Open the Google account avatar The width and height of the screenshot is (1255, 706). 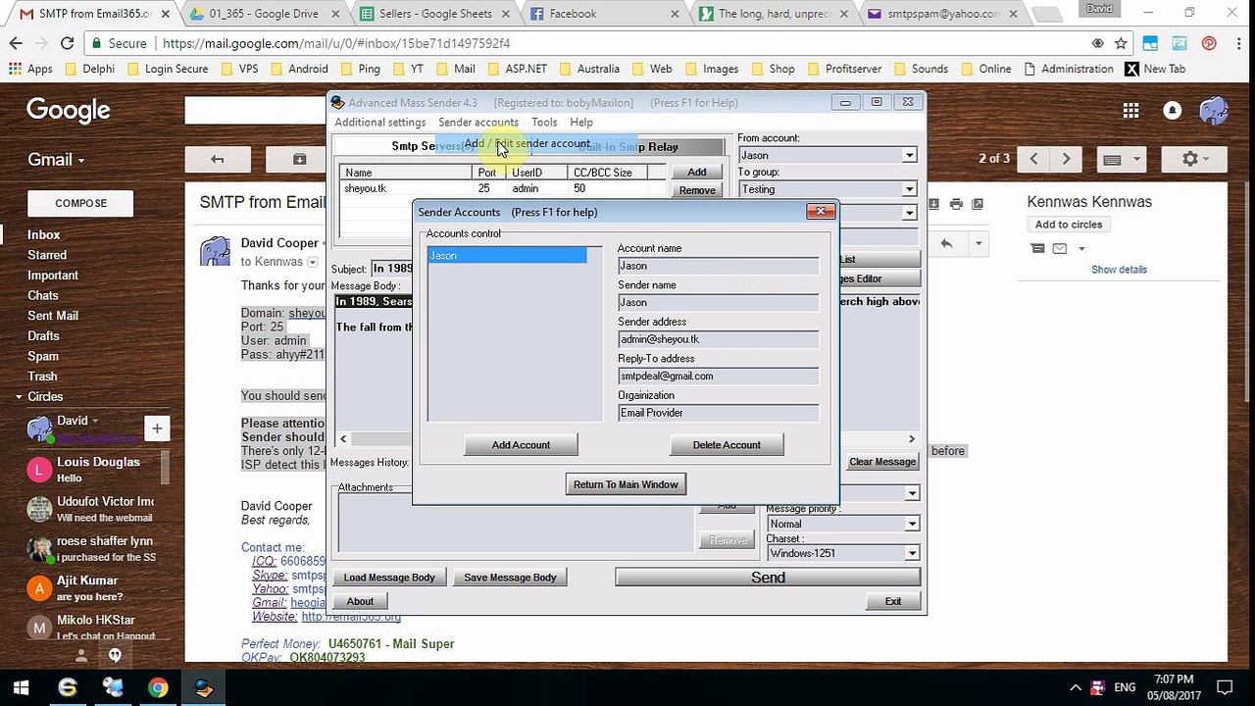pos(1213,111)
